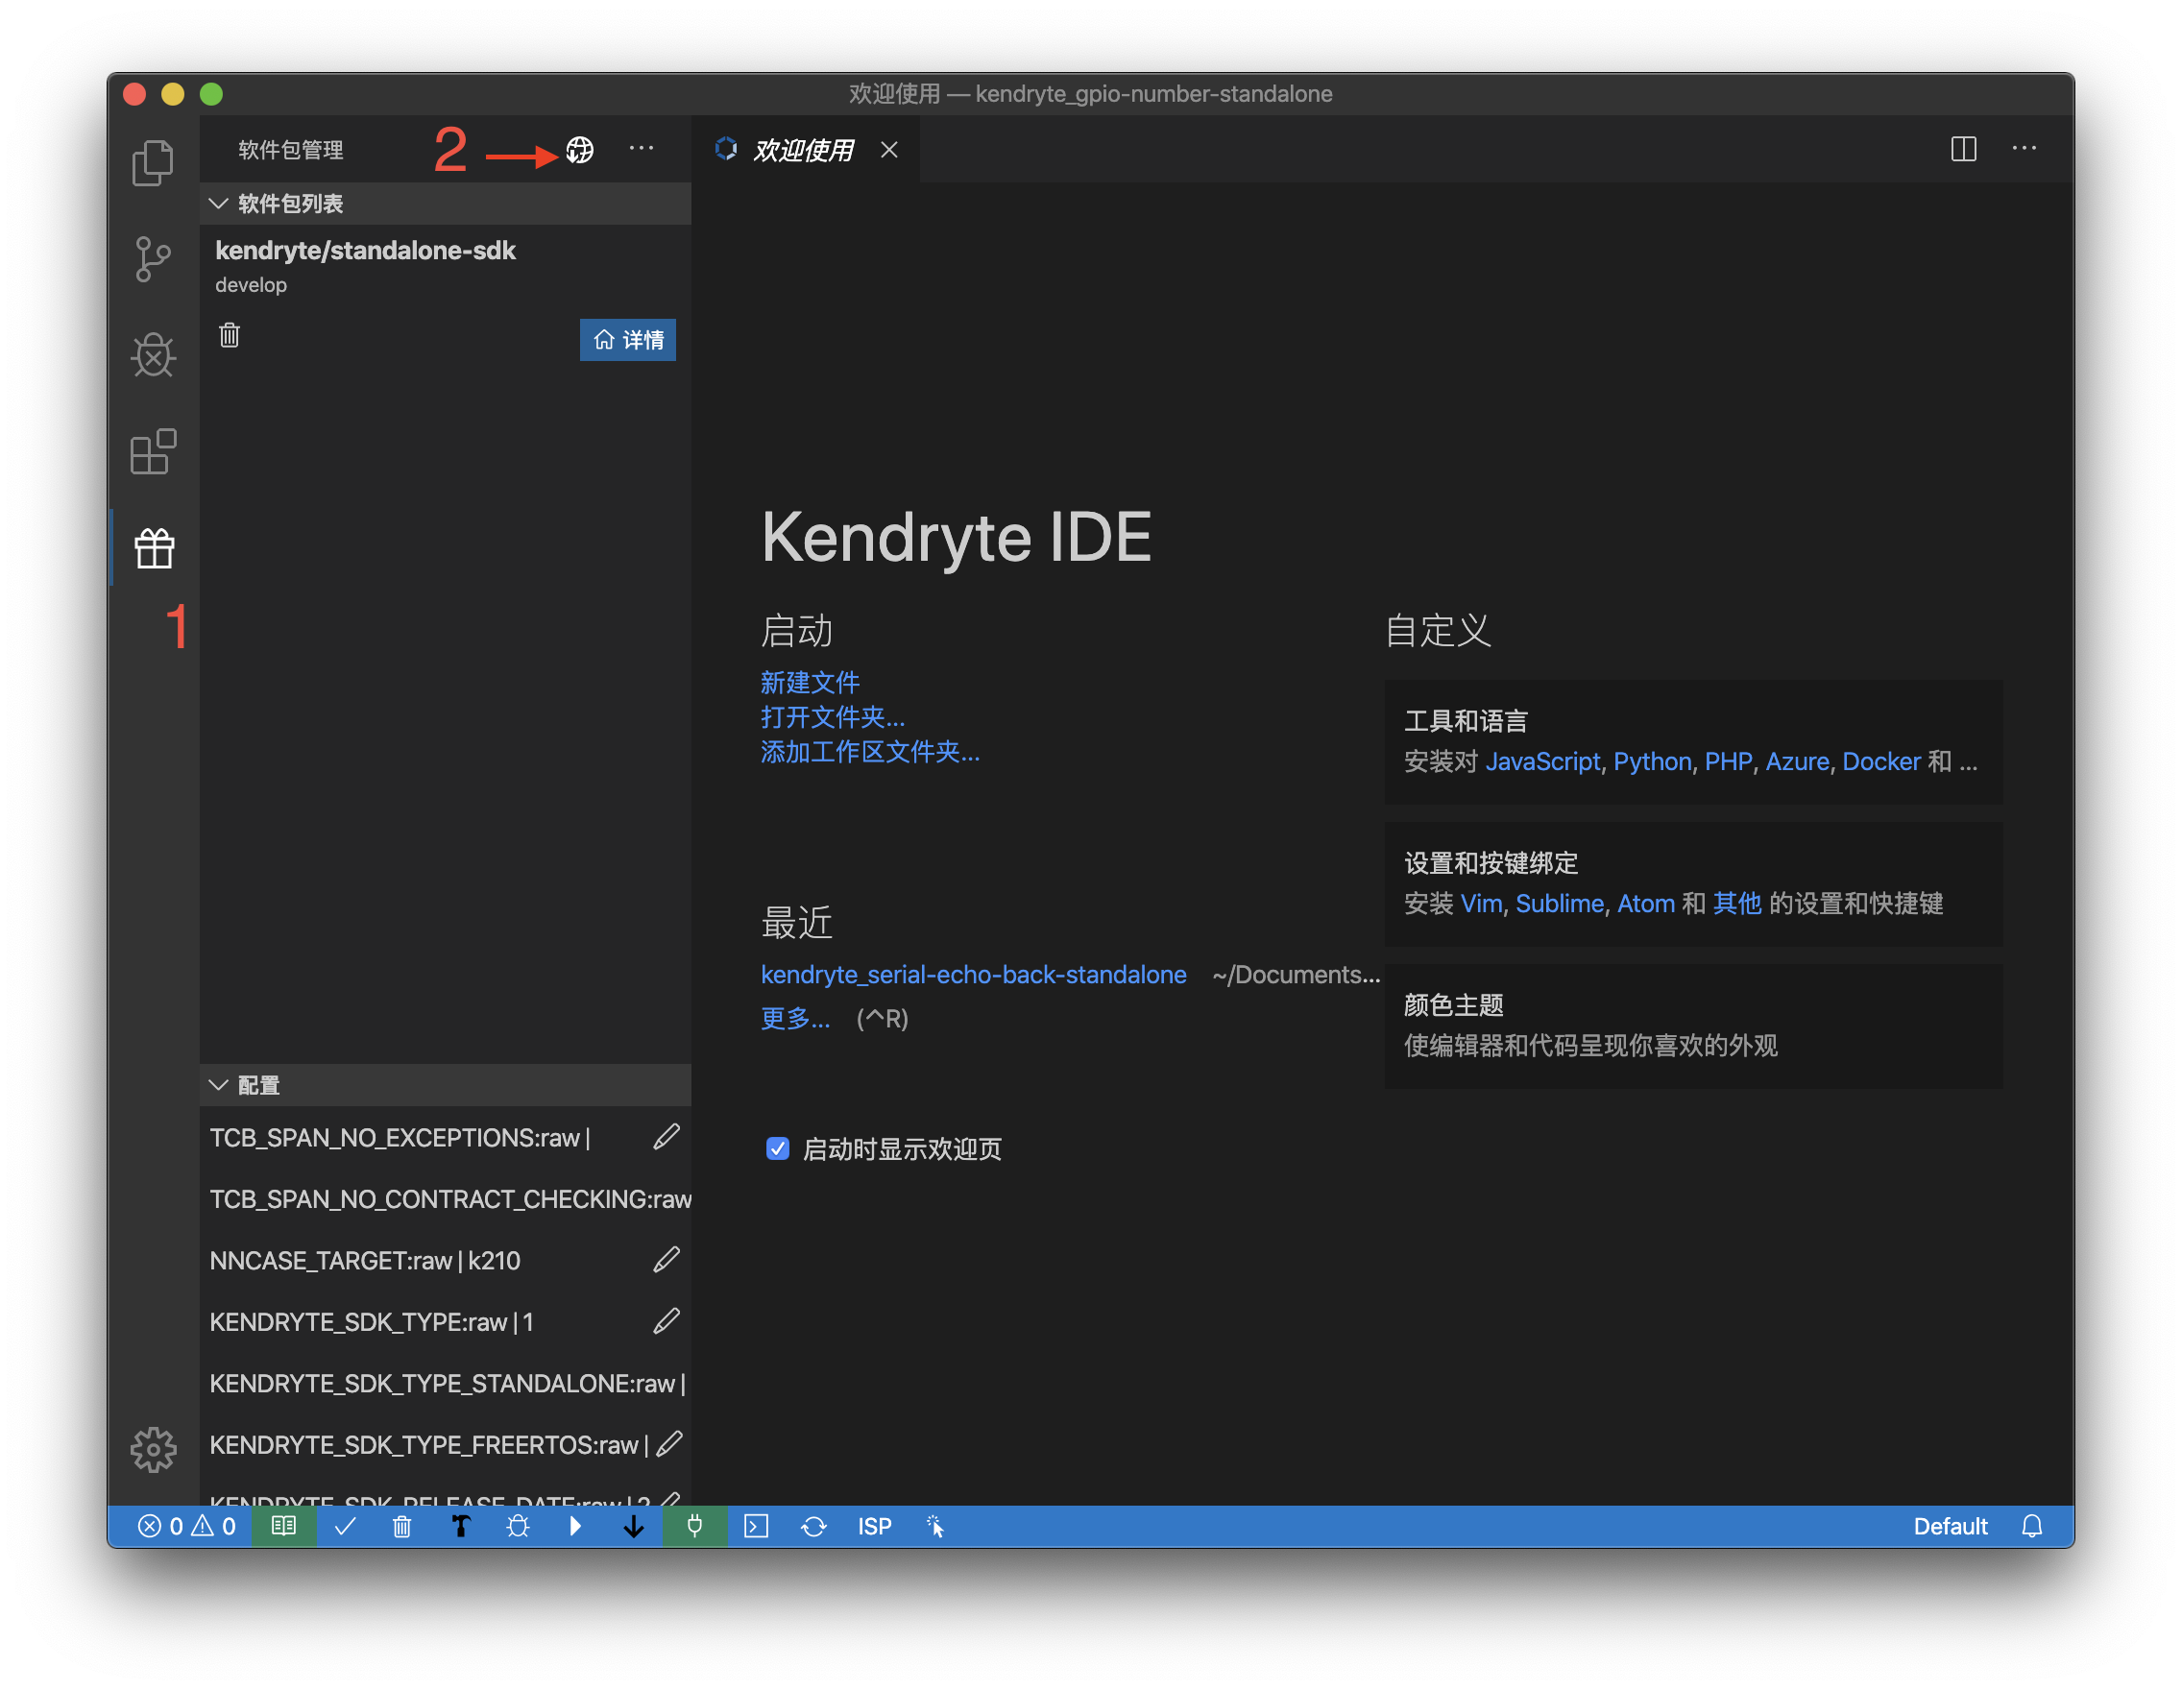The width and height of the screenshot is (2182, 1690).
Task: Open the Debug bug icon in activity bar
Action: click(x=153, y=354)
